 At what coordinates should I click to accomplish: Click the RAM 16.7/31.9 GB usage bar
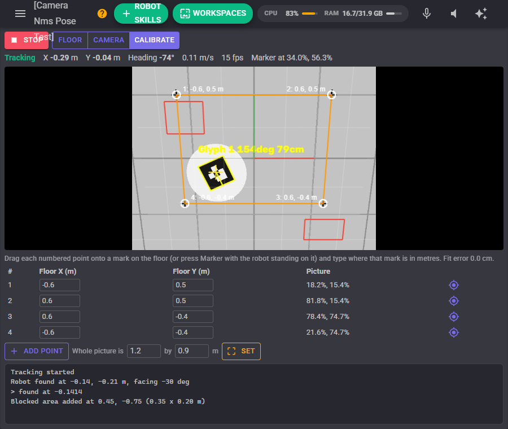[x=394, y=14]
